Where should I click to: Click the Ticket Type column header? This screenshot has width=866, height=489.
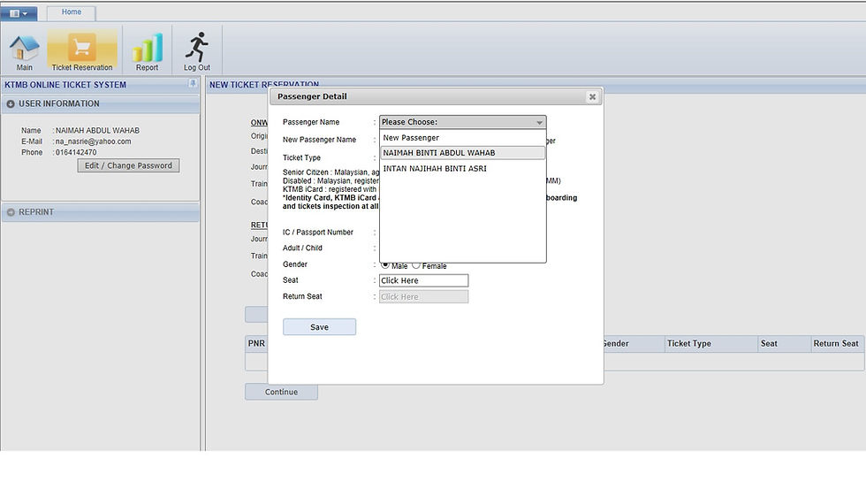coord(711,344)
